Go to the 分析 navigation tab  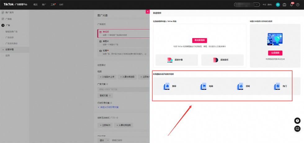61,5
